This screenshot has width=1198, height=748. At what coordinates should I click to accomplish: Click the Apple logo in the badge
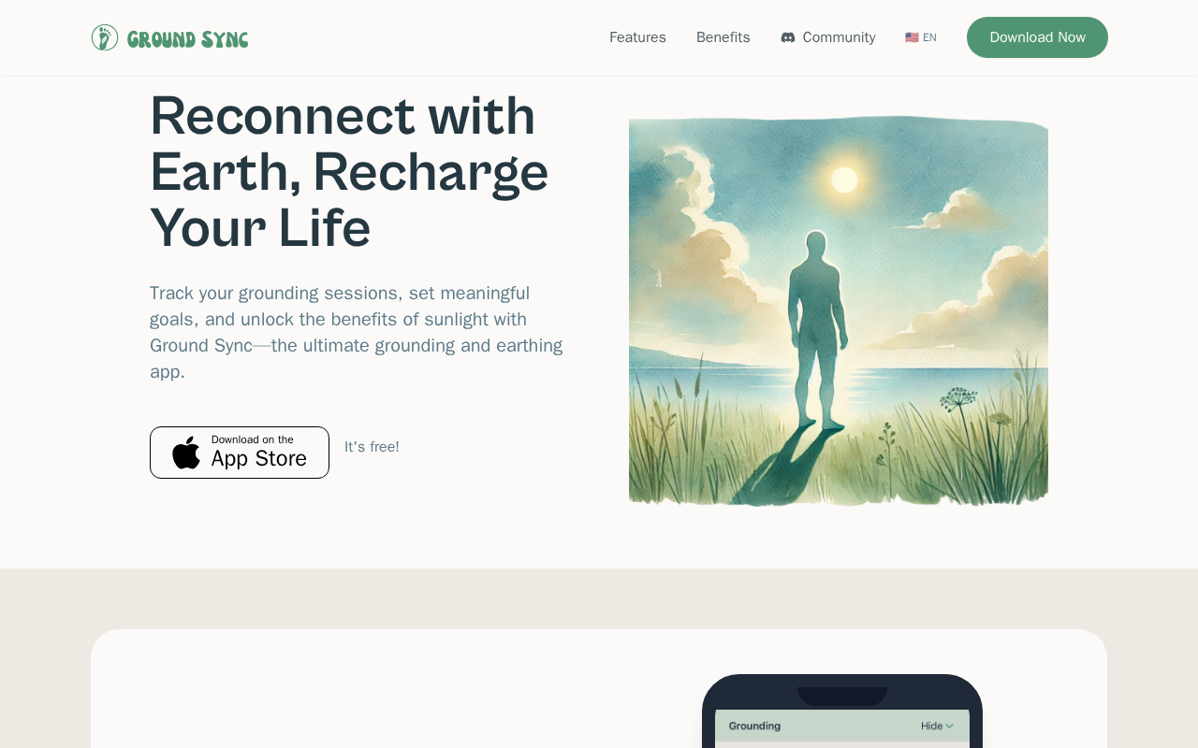186,453
